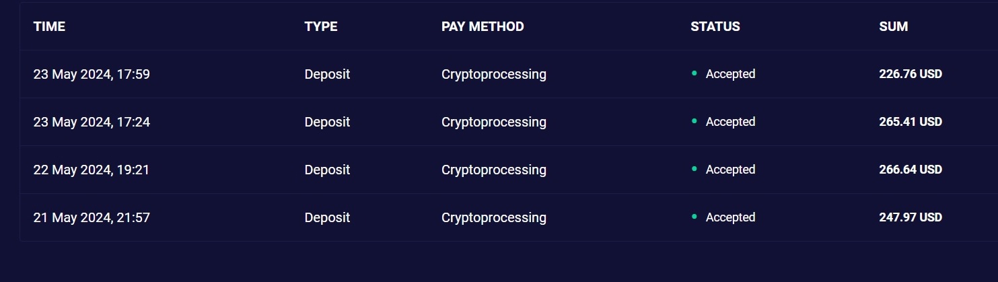Click Accepted status text in 21:57 row
This screenshot has height=282, width=998.
click(x=730, y=217)
